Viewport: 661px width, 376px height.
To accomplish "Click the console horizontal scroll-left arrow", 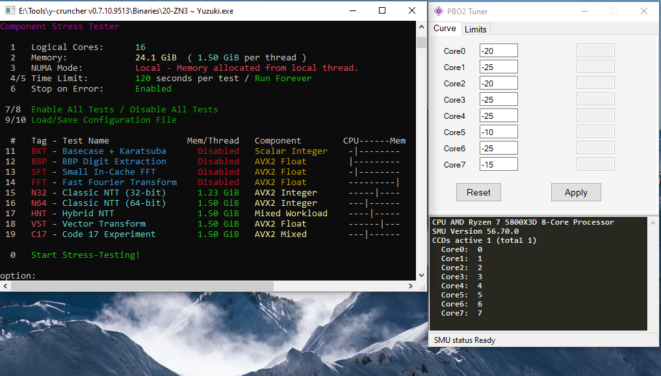I will [x=5, y=286].
